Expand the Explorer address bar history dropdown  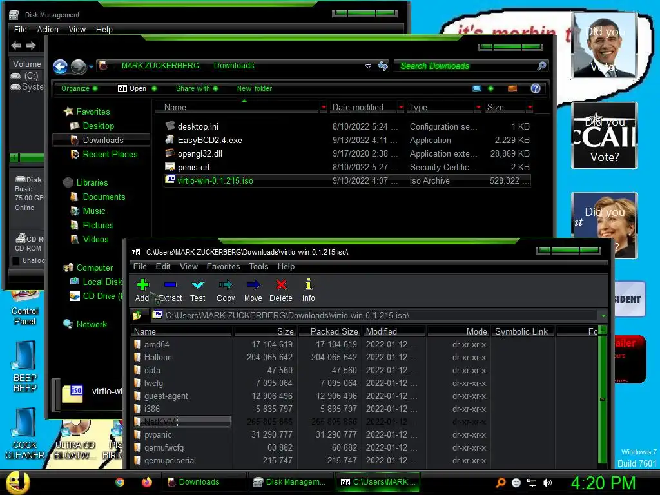[368, 66]
